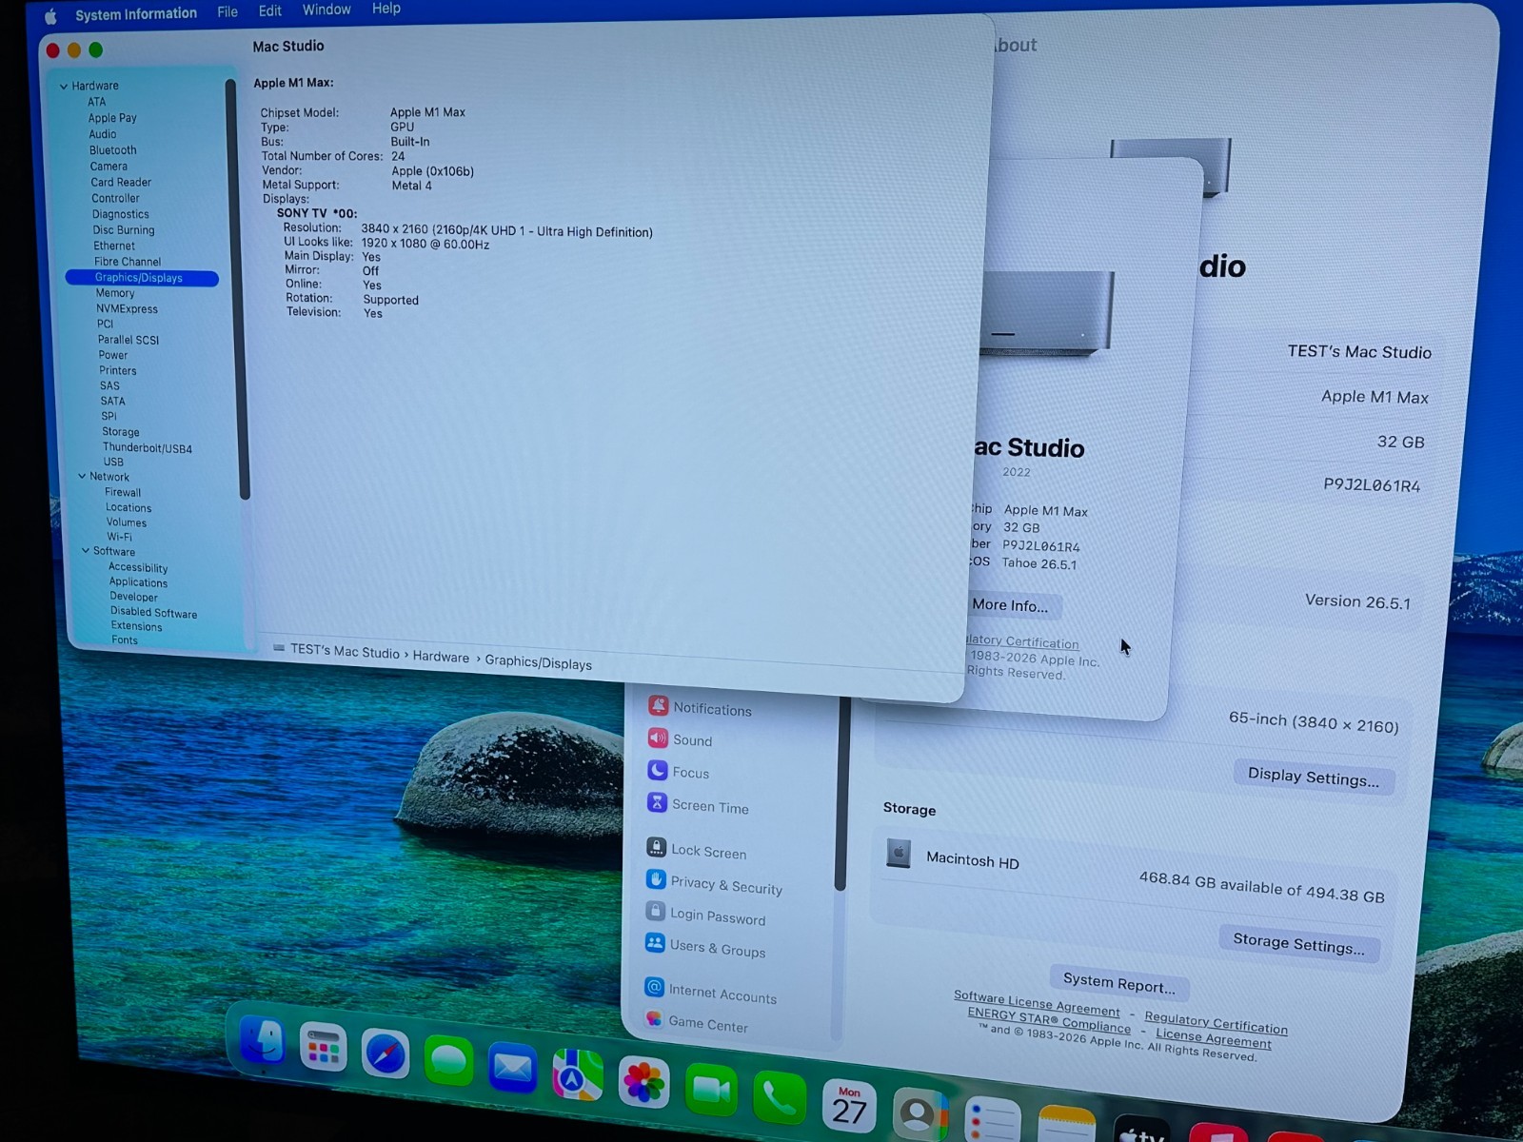Click Internet Accounts @ icon
Image resolution: width=1523 pixels, height=1142 pixels.
click(653, 987)
